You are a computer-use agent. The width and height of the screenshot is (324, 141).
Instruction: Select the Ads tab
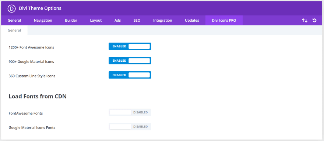(x=117, y=21)
